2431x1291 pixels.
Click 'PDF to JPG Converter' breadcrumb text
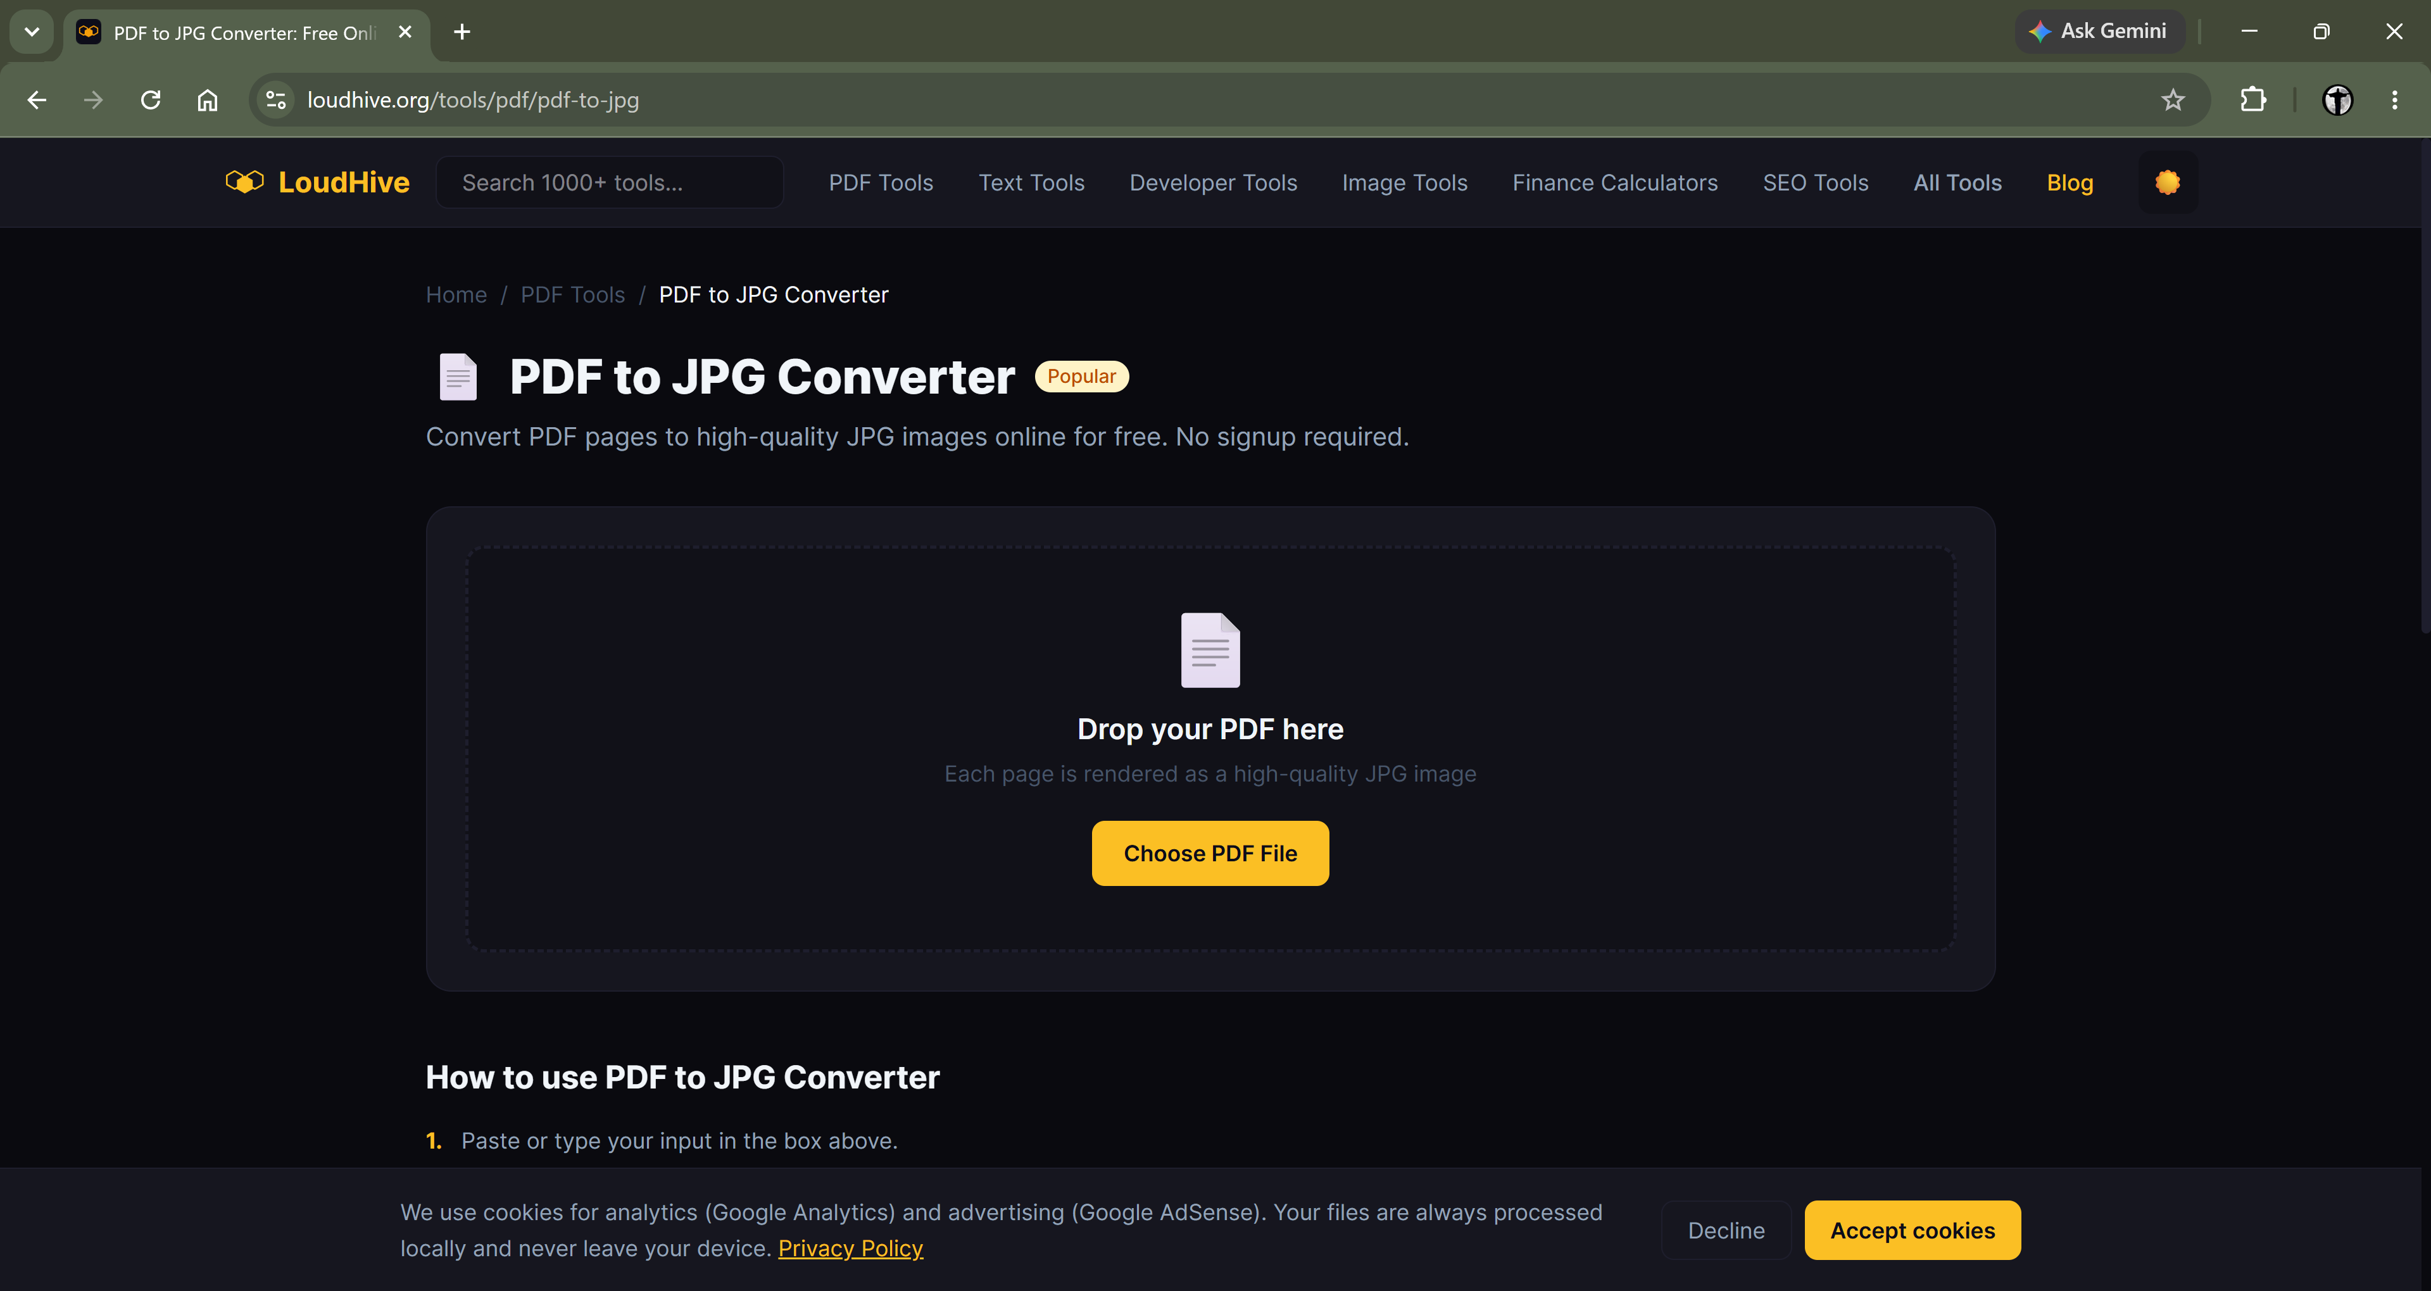click(x=773, y=294)
